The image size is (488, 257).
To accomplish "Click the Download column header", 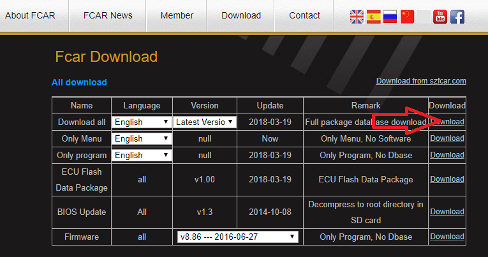I will (447, 105).
